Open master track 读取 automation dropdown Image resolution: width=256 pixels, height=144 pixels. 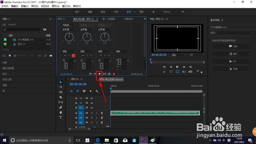click(122, 51)
